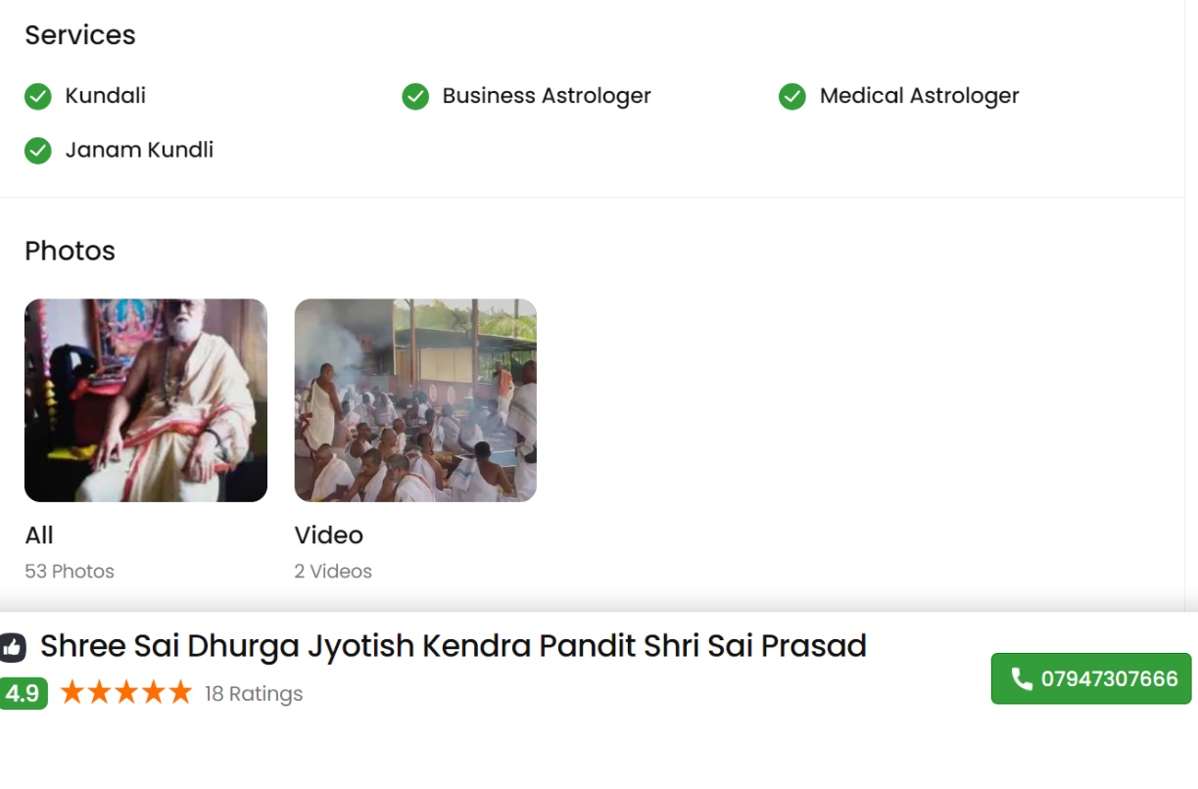
Task: Click the green tick beside Medical Astrologer
Action: tap(792, 96)
